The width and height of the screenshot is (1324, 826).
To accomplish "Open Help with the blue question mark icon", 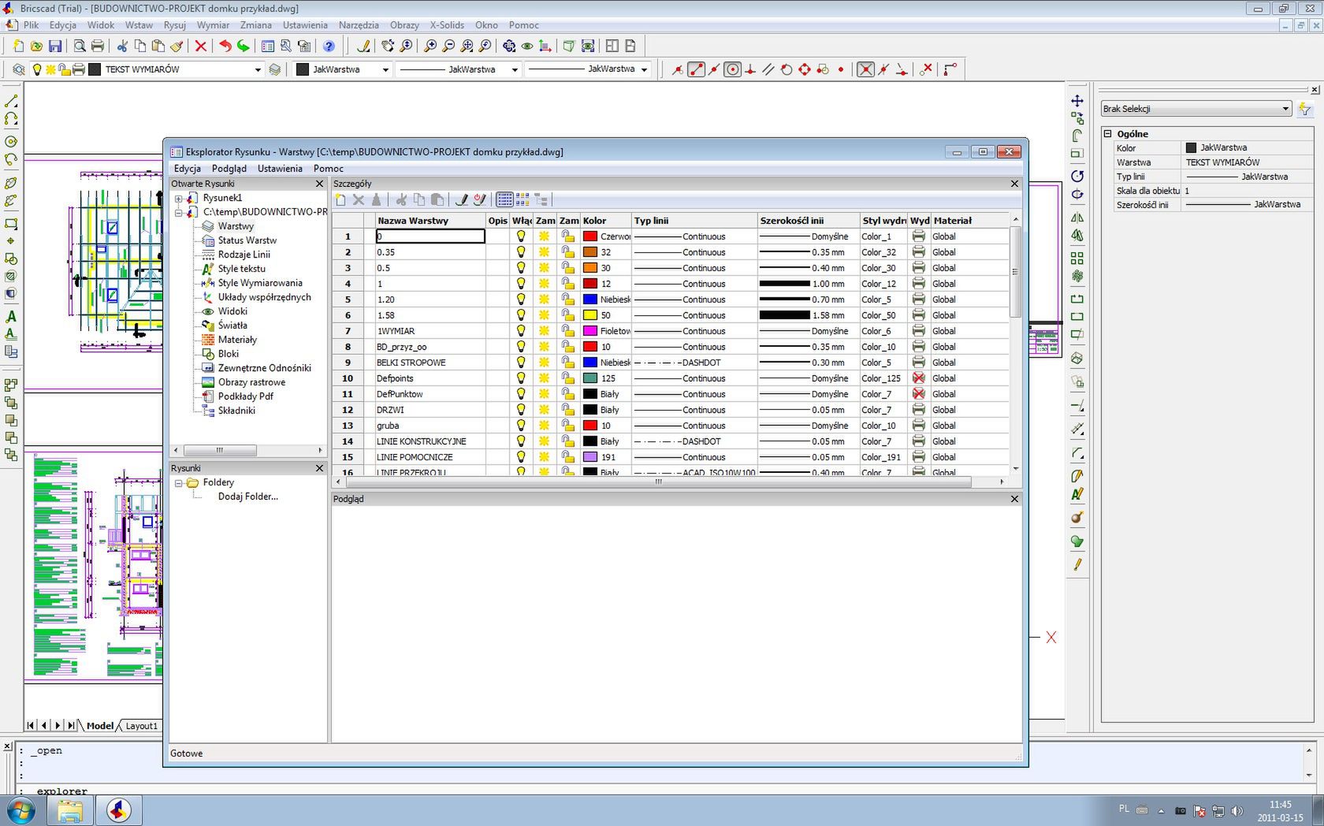I will 329,46.
